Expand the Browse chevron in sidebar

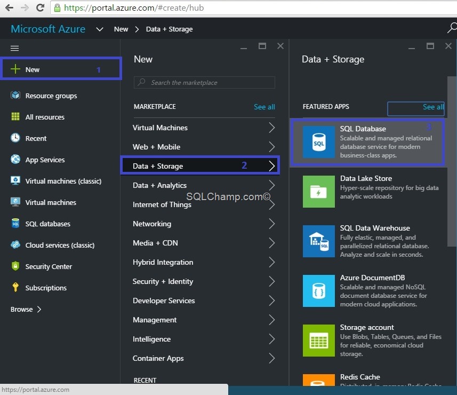point(39,309)
